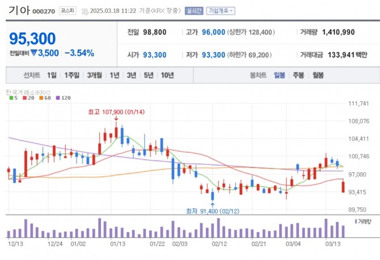380x260 pixels.
Task: Open the 기업개요 dropdown
Action: 221,11
